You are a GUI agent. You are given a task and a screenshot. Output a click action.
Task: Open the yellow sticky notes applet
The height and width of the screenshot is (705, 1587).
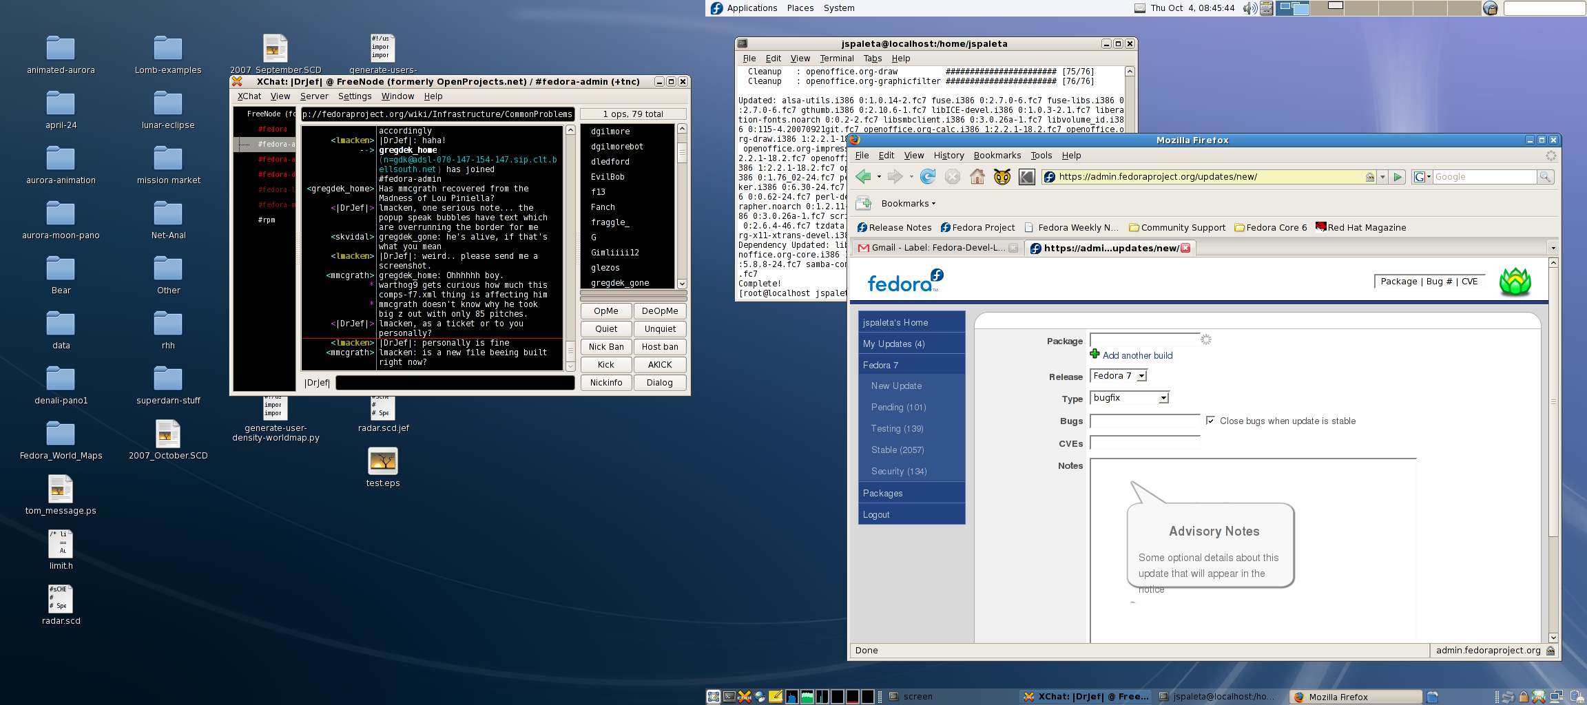coord(776,697)
